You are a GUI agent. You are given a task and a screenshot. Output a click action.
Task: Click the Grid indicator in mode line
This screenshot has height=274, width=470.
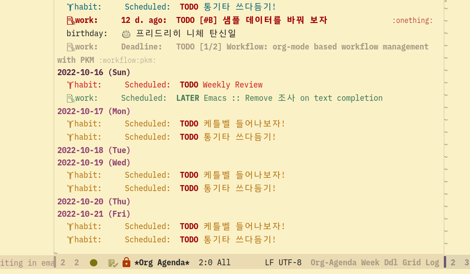pos(411,263)
